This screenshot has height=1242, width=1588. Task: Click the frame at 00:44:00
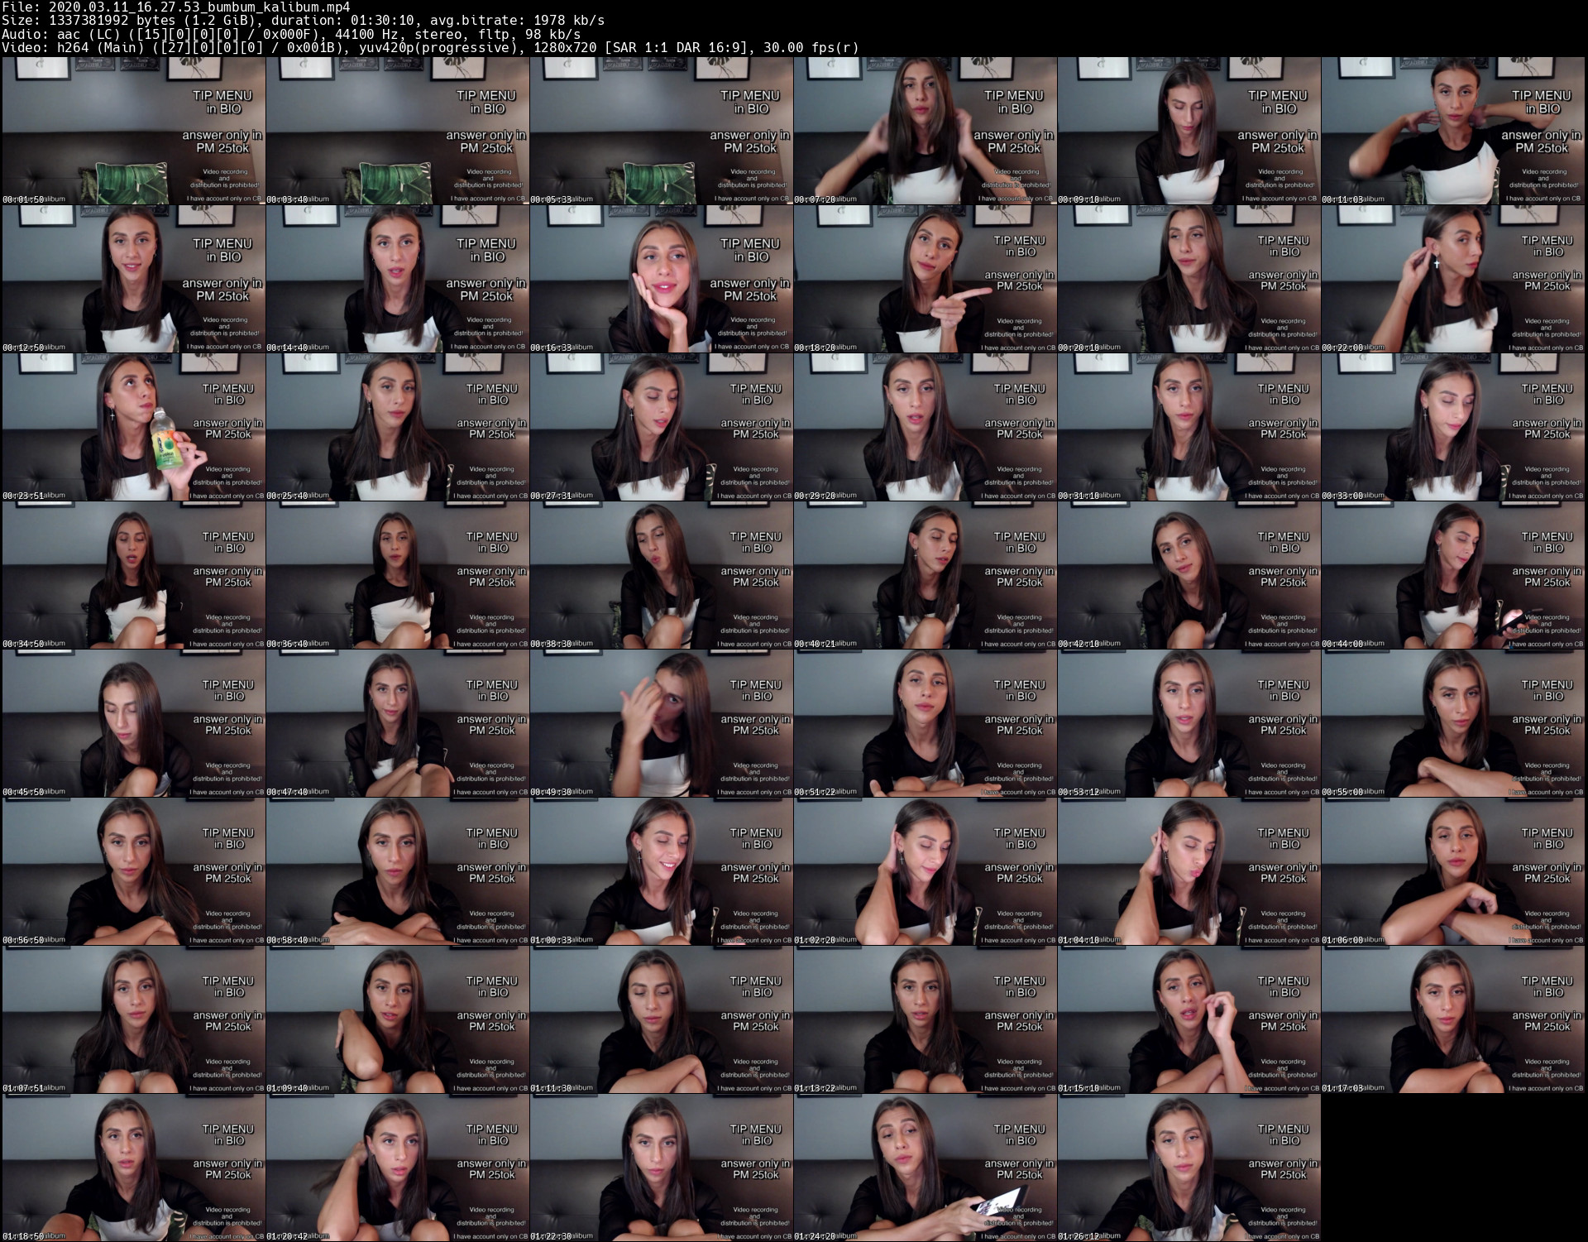click(1453, 575)
